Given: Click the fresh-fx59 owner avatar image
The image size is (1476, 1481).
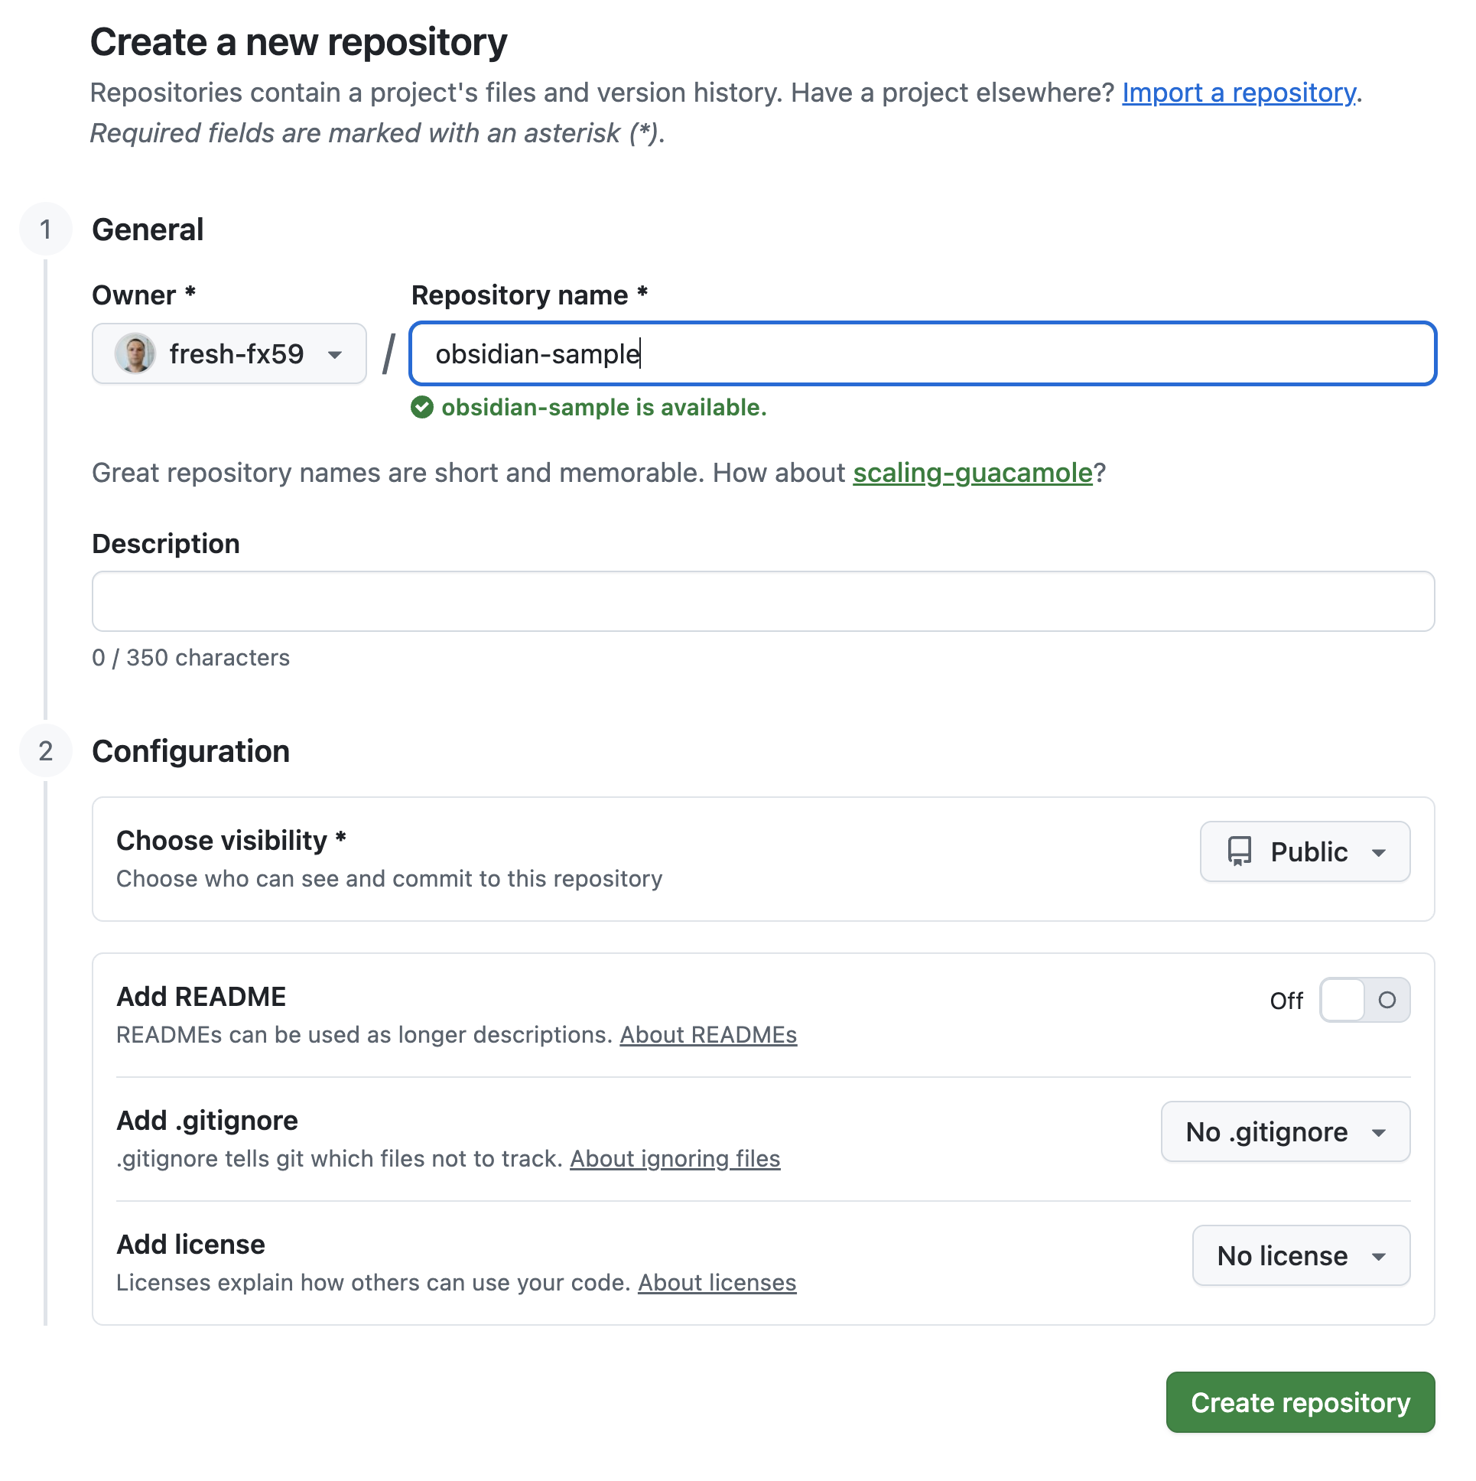Looking at the screenshot, I should pyautogui.click(x=135, y=353).
